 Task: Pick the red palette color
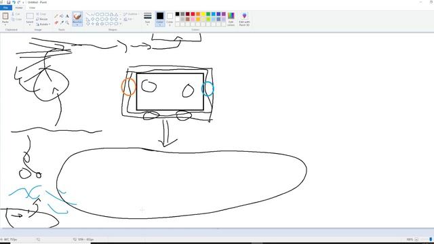(193, 14)
